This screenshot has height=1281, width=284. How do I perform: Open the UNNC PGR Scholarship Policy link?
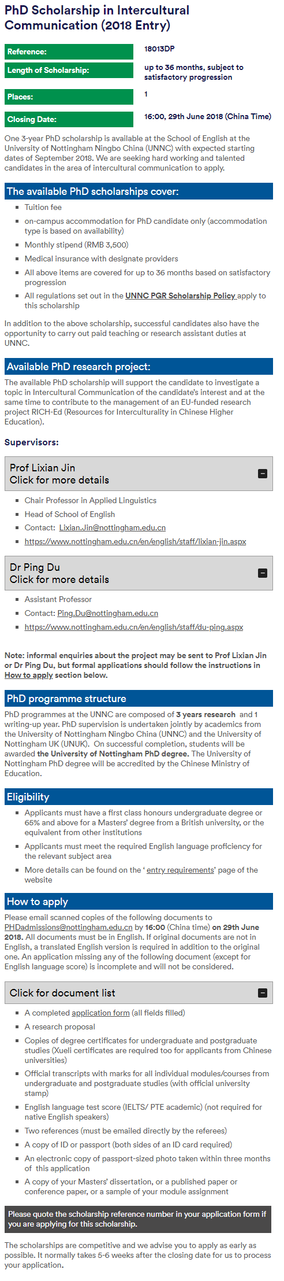click(x=180, y=296)
